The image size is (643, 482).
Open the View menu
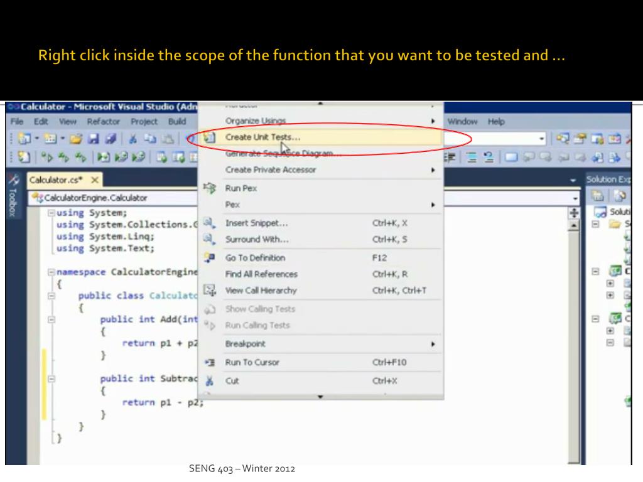(68, 122)
